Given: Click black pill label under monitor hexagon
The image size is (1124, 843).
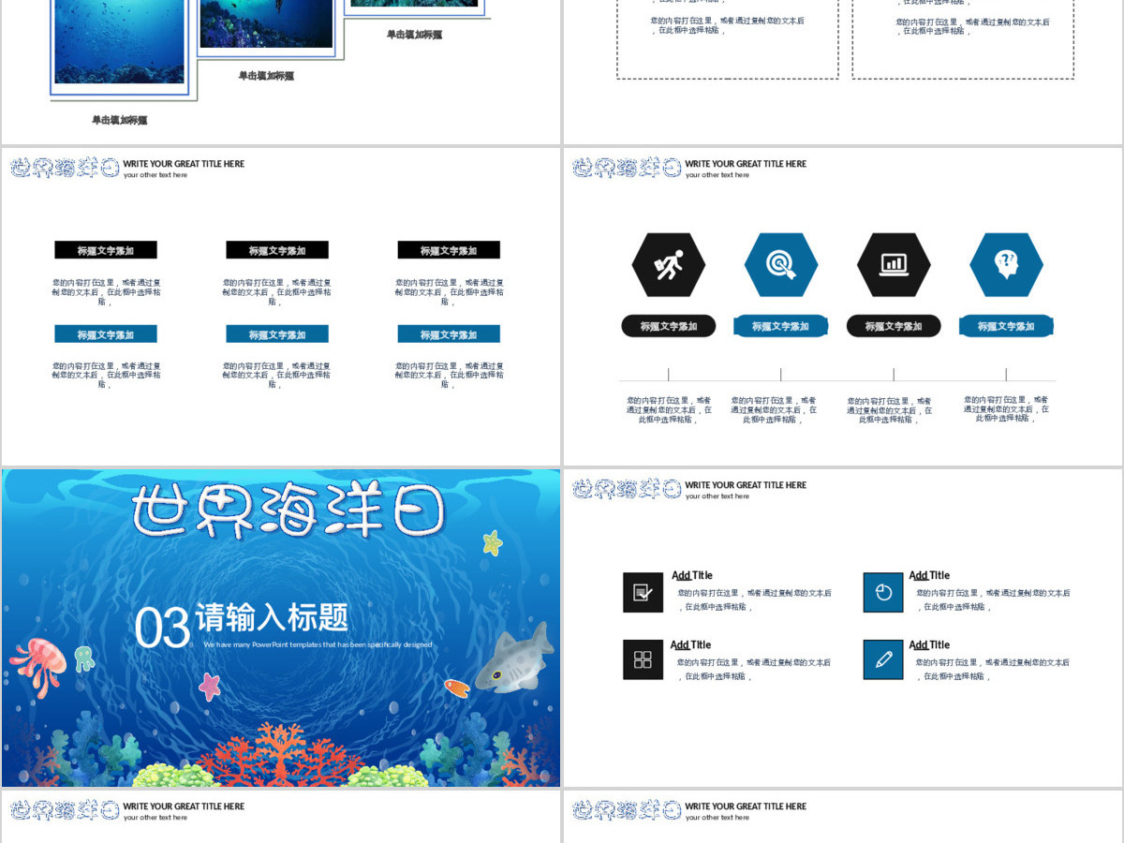Looking at the screenshot, I should pyautogui.click(x=894, y=326).
